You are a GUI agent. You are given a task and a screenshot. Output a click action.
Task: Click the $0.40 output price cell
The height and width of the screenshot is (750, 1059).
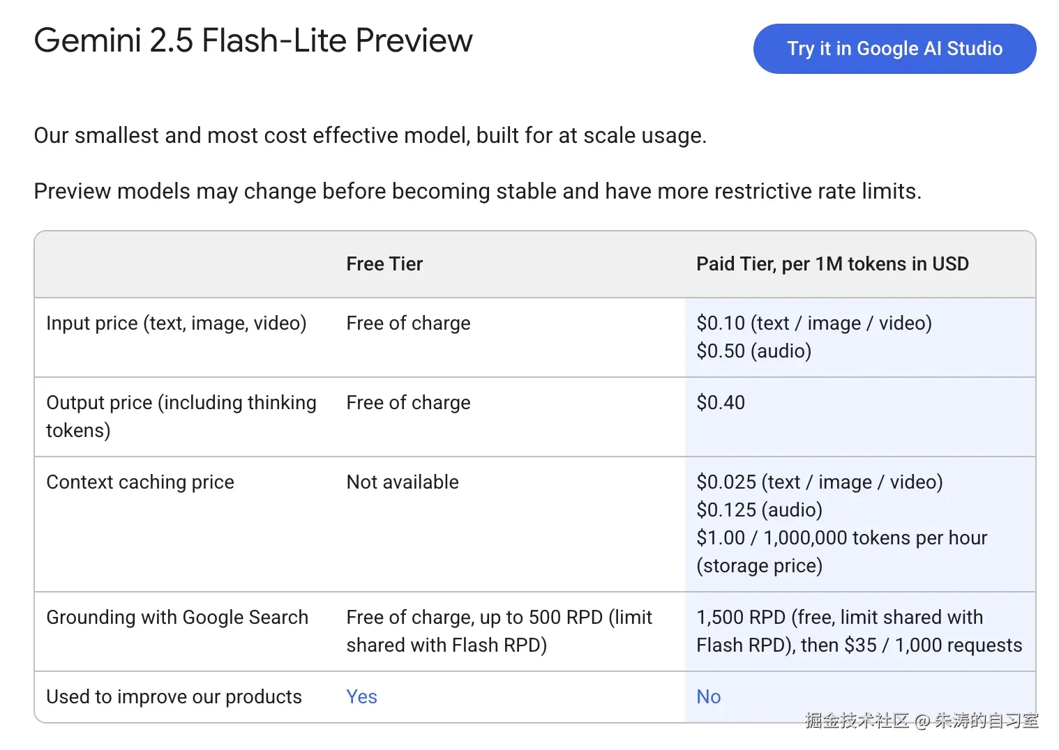click(721, 403)
